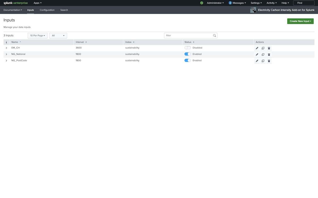
Task: Click the NG_PostCode name cell
Action: (x=19, y=60)
